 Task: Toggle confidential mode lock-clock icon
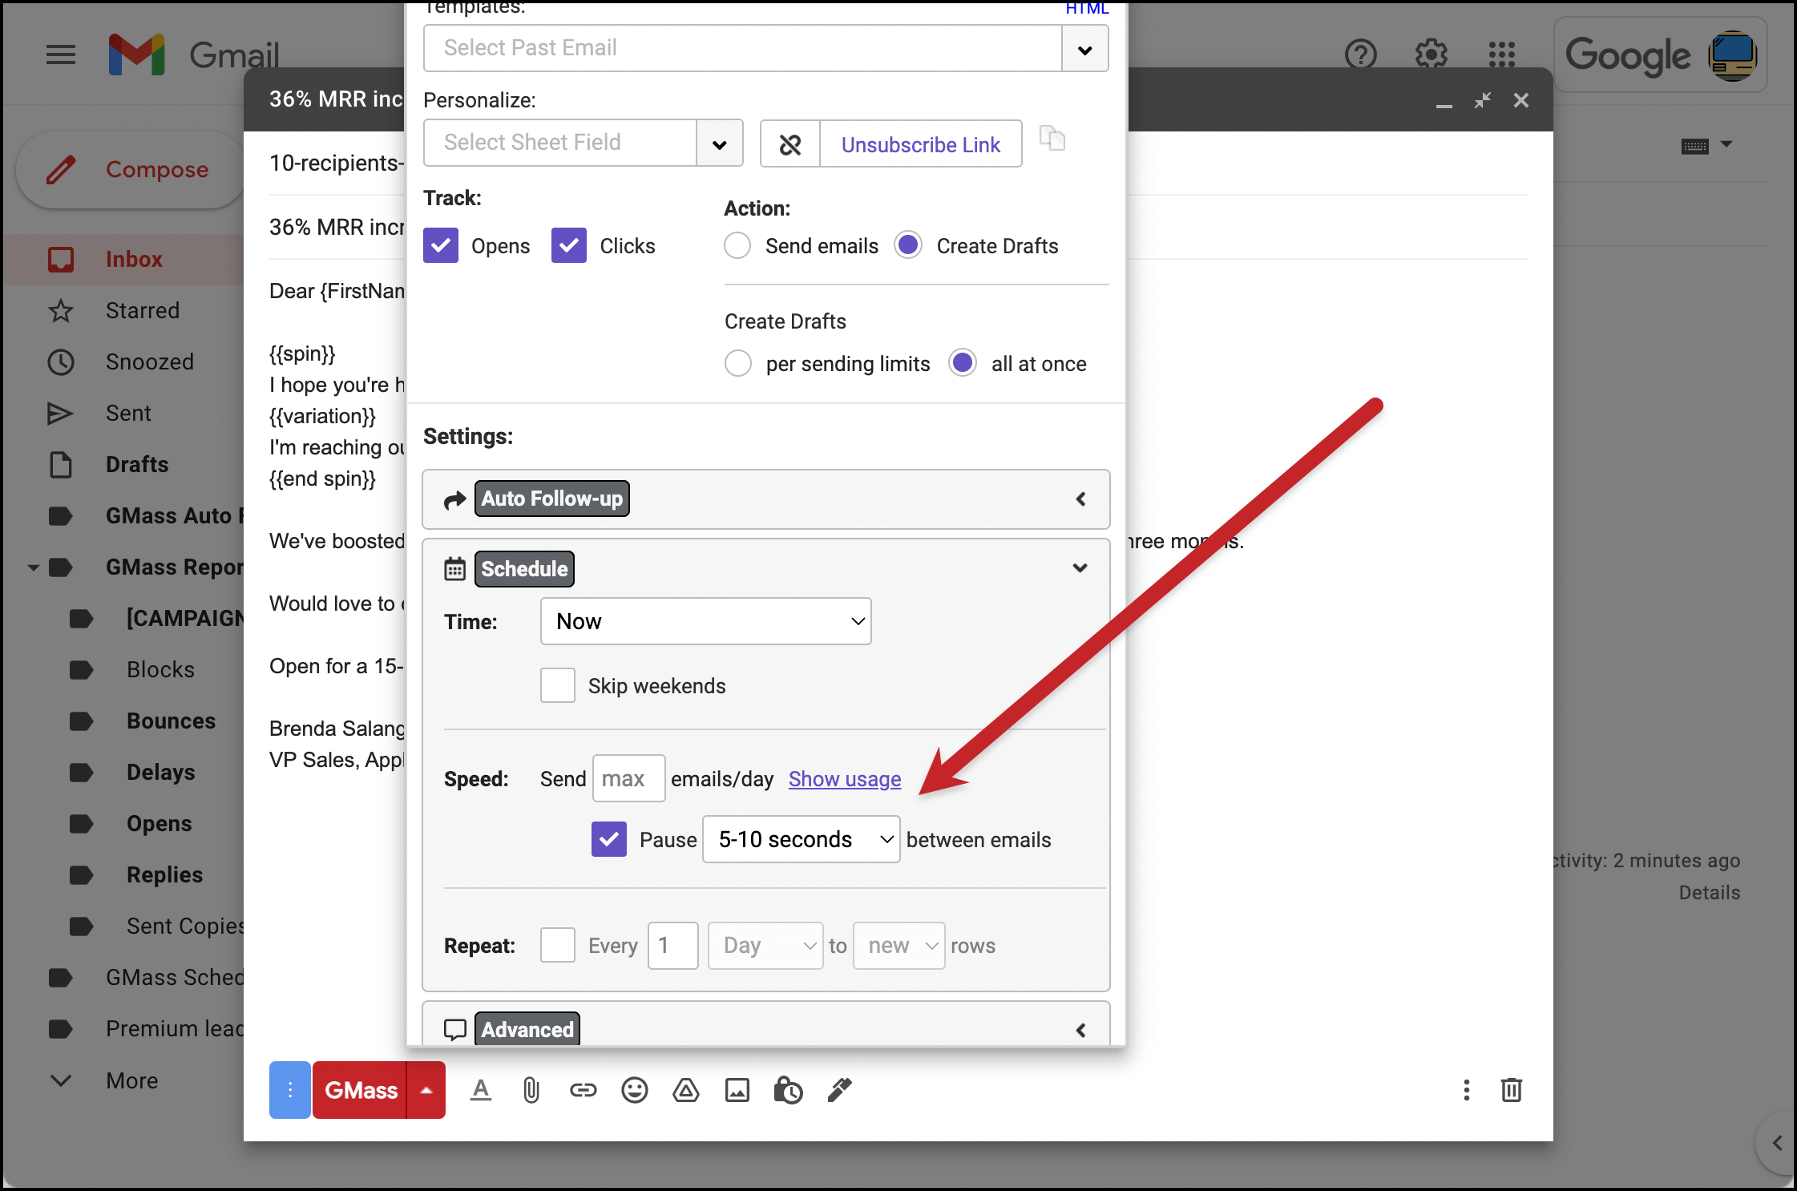point(787,1090)
